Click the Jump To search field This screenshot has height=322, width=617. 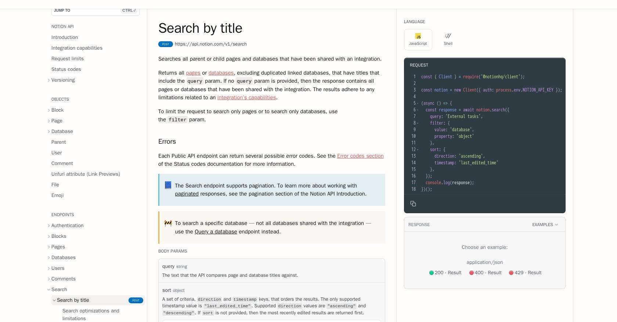(95, 11)
